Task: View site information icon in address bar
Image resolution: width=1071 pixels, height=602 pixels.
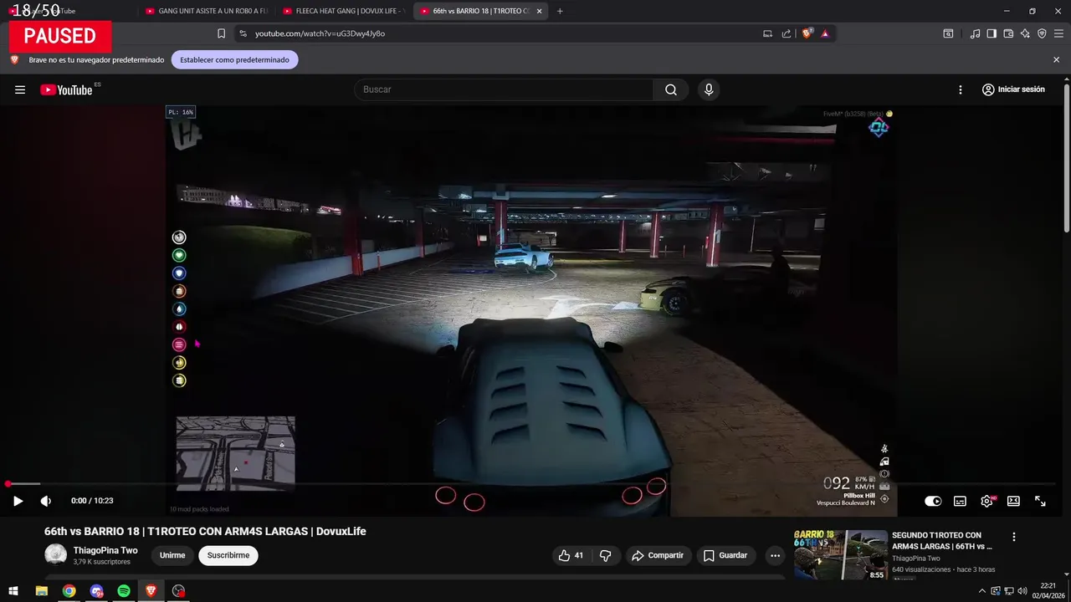Action: pyautogui.click(x=243, y=33)
